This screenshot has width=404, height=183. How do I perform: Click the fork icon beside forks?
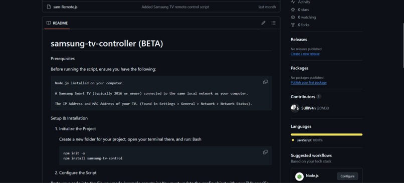293,25
